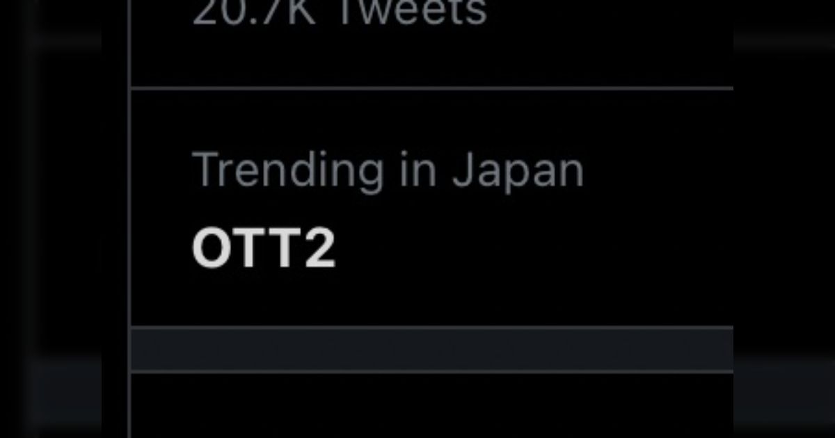Click the word "Tweets" in the count
The width and height of the screenshot is (835, 438).
coord(411,13)
